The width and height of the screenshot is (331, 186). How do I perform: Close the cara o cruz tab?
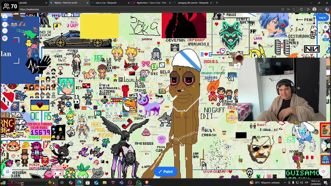[129, 3]
